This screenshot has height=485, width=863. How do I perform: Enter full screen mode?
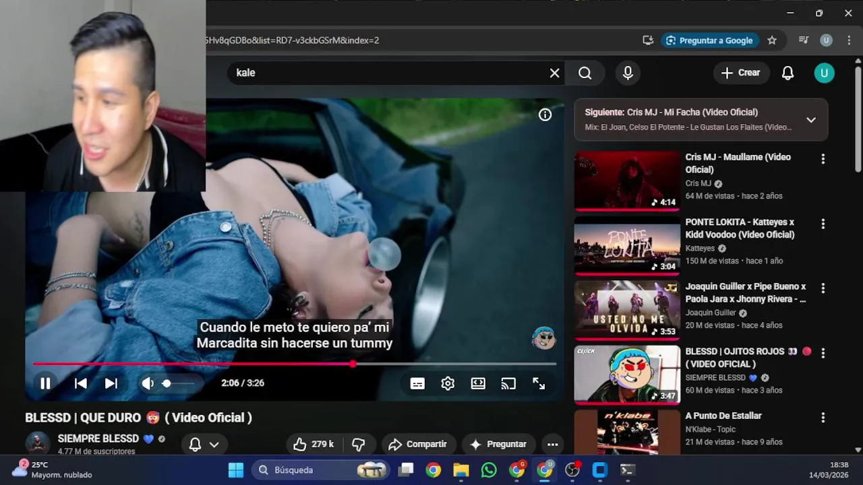(539, 383)
